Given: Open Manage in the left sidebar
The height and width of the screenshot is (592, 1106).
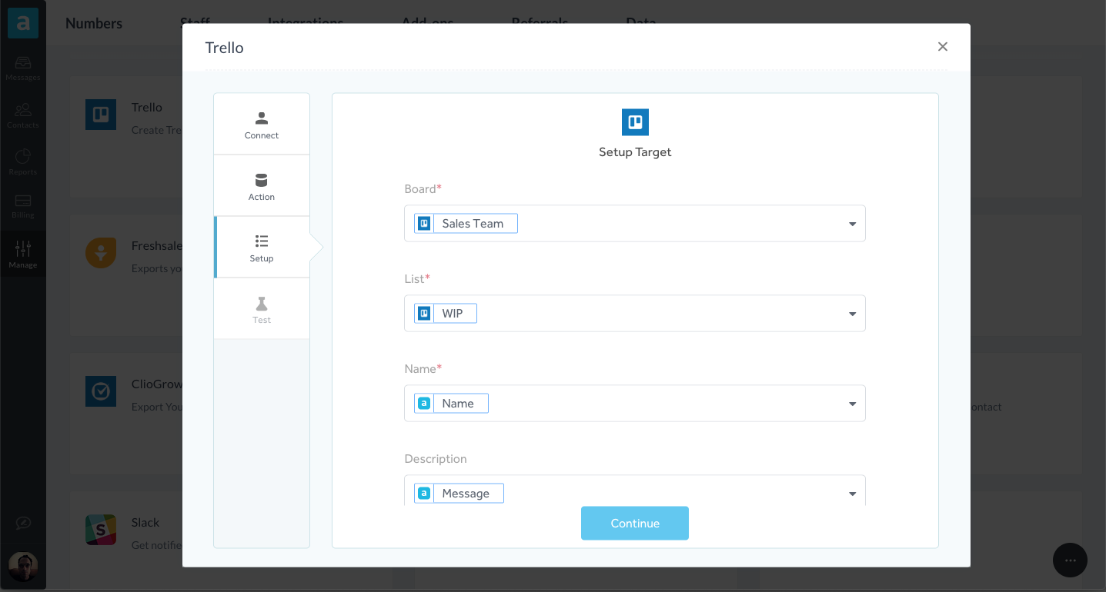Looking at the screenshot, I should [23, 254].
